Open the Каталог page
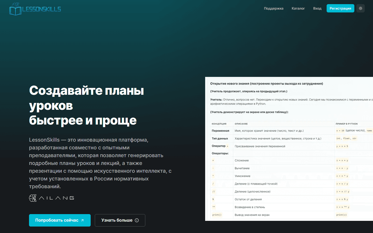The height and width of the screenshot is (233, 373). click(298, 9)
